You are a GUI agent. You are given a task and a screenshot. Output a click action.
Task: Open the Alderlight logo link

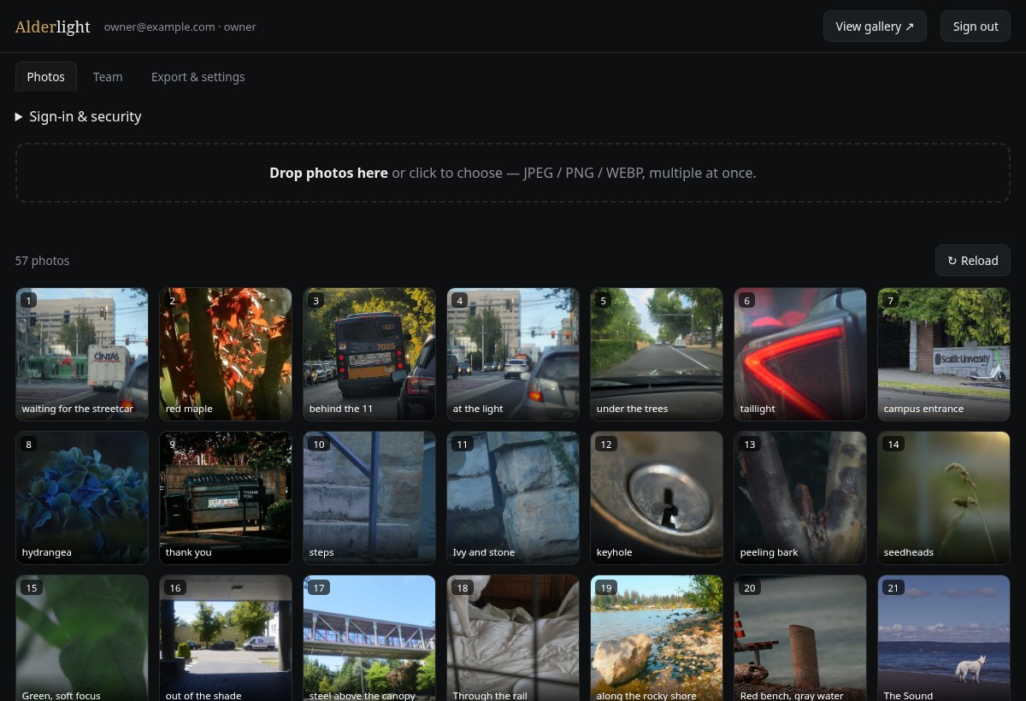click(x=52, y=27)
